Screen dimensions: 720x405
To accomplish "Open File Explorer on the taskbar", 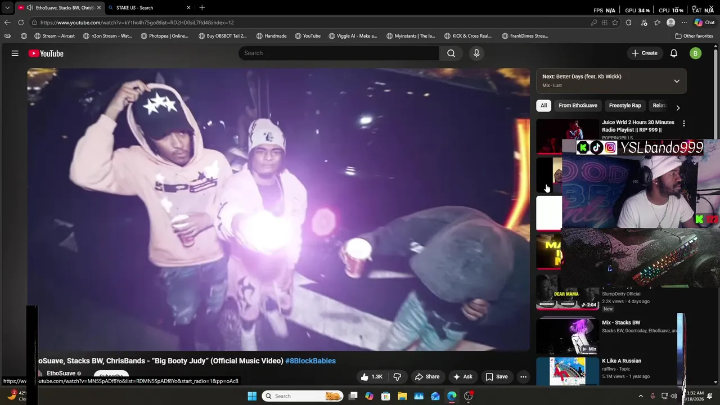I will pos(402,396).
